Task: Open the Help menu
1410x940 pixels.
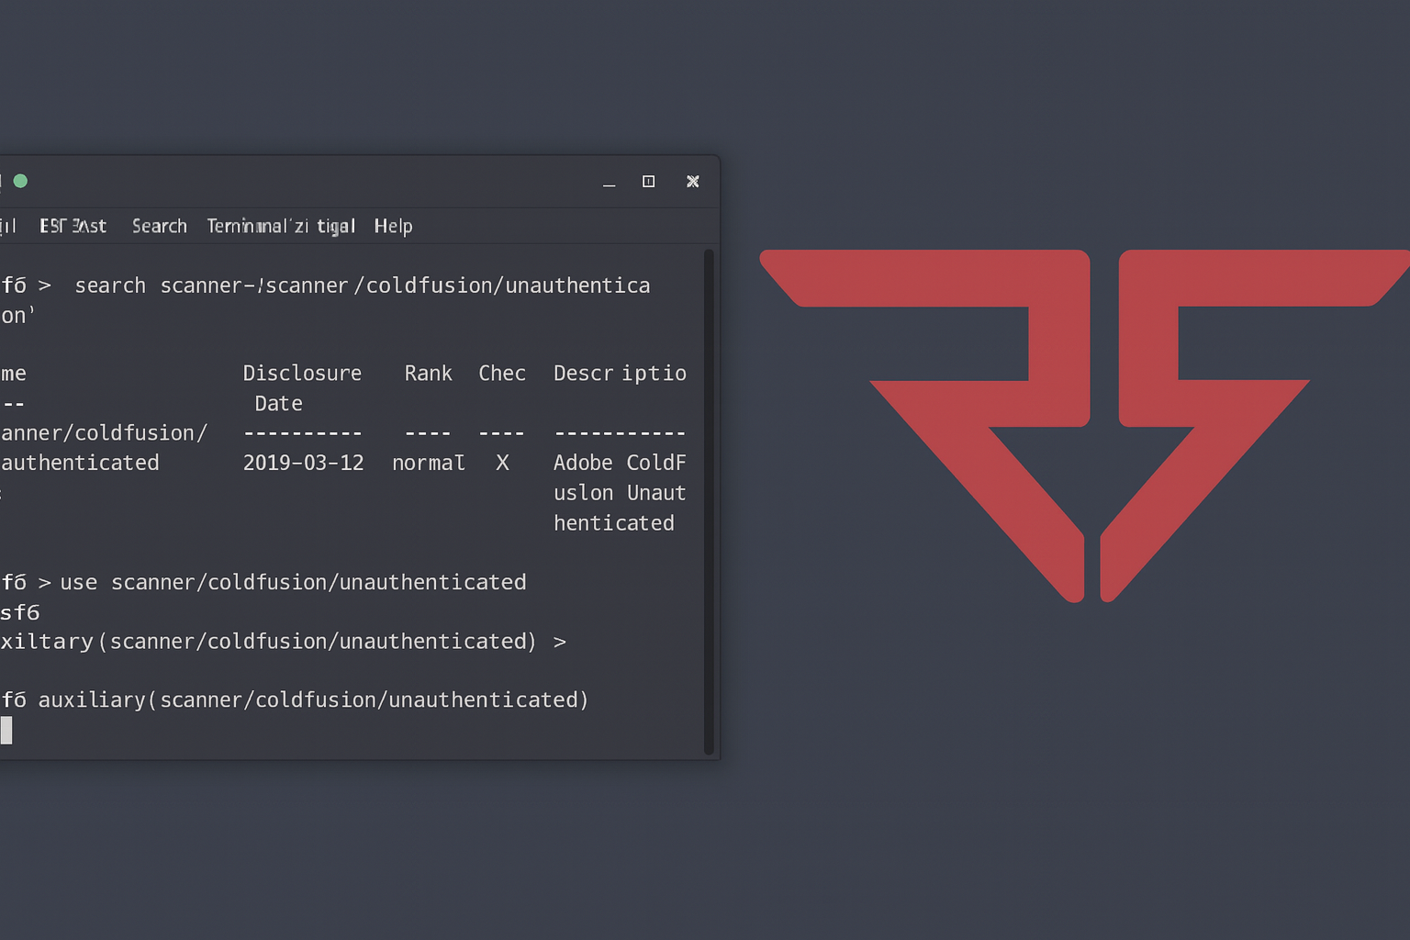Action: click(x=393, y=226)
